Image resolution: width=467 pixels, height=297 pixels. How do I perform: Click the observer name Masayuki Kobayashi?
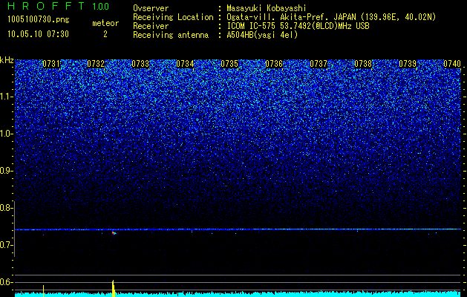pyautogui.click(x=267, y=8)
